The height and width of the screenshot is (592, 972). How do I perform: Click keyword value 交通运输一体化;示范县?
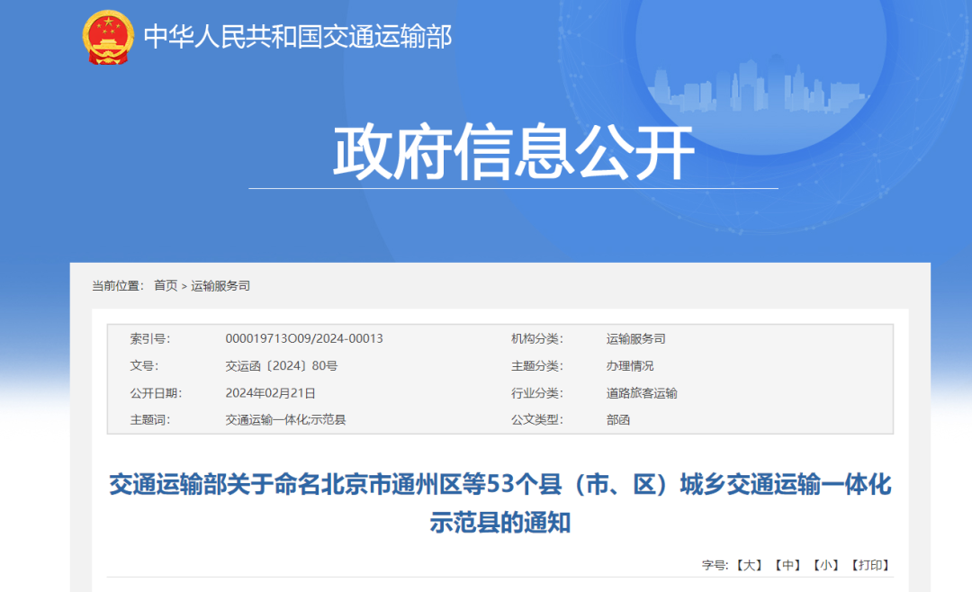click(x=285, y=420)
